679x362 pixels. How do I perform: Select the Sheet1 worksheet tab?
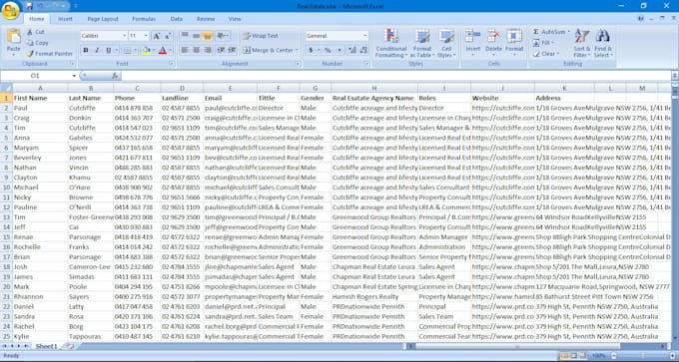point(46,346)
